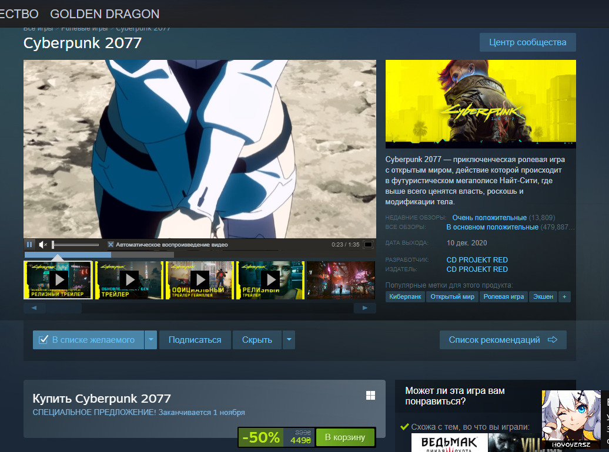Open the 'Список рекомендаций' queue

pos(503,340)
